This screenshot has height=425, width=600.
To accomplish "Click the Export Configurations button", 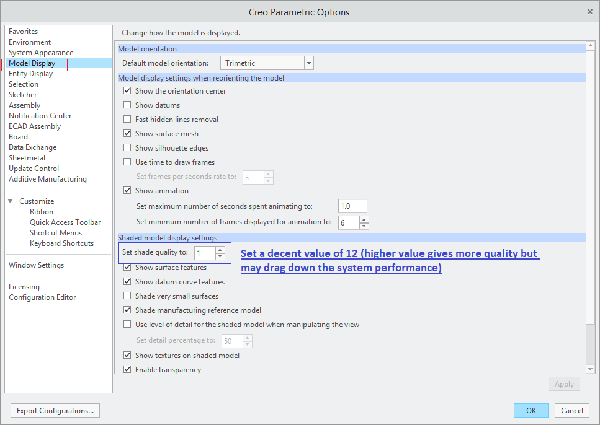I will click(55, 410).
